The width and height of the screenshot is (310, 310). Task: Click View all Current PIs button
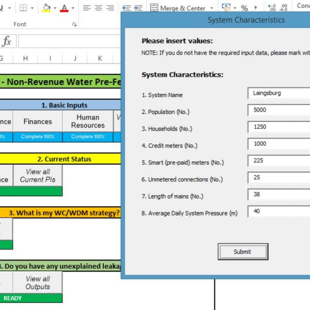[x=38, y=176]
